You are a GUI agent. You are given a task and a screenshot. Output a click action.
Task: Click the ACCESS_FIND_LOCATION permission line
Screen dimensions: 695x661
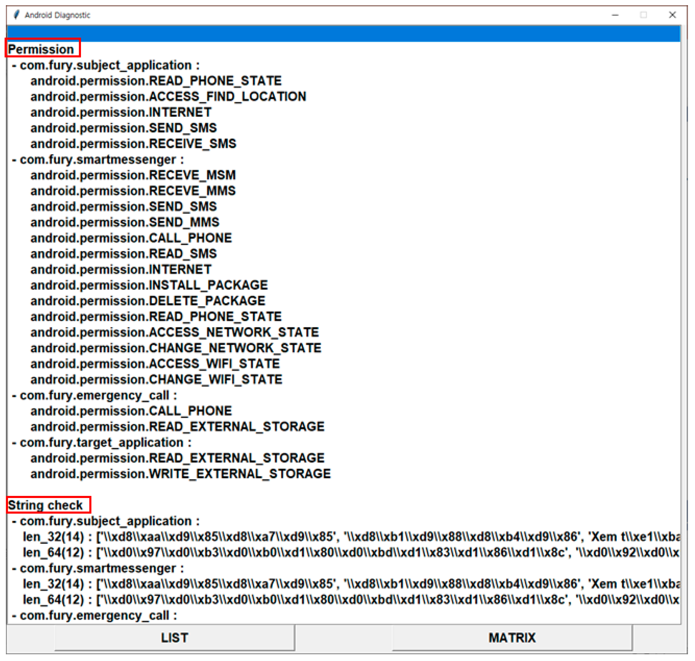point(168,96)
